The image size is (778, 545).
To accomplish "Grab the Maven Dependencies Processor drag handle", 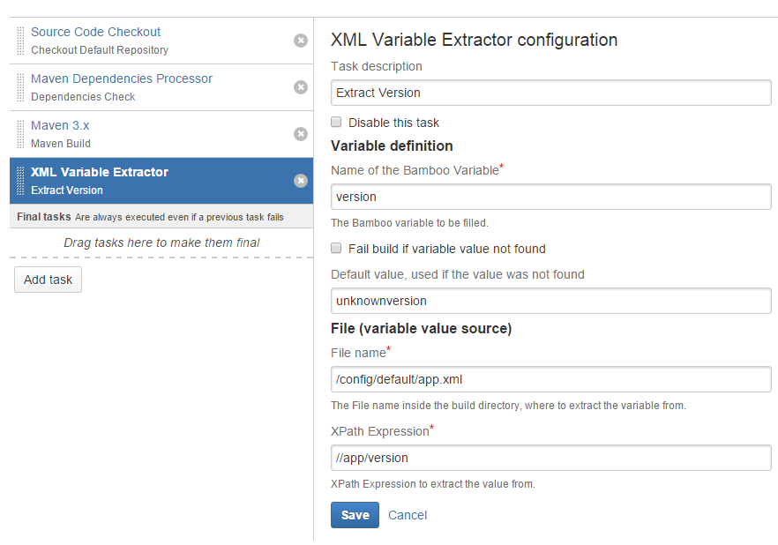I will point(20,87).
